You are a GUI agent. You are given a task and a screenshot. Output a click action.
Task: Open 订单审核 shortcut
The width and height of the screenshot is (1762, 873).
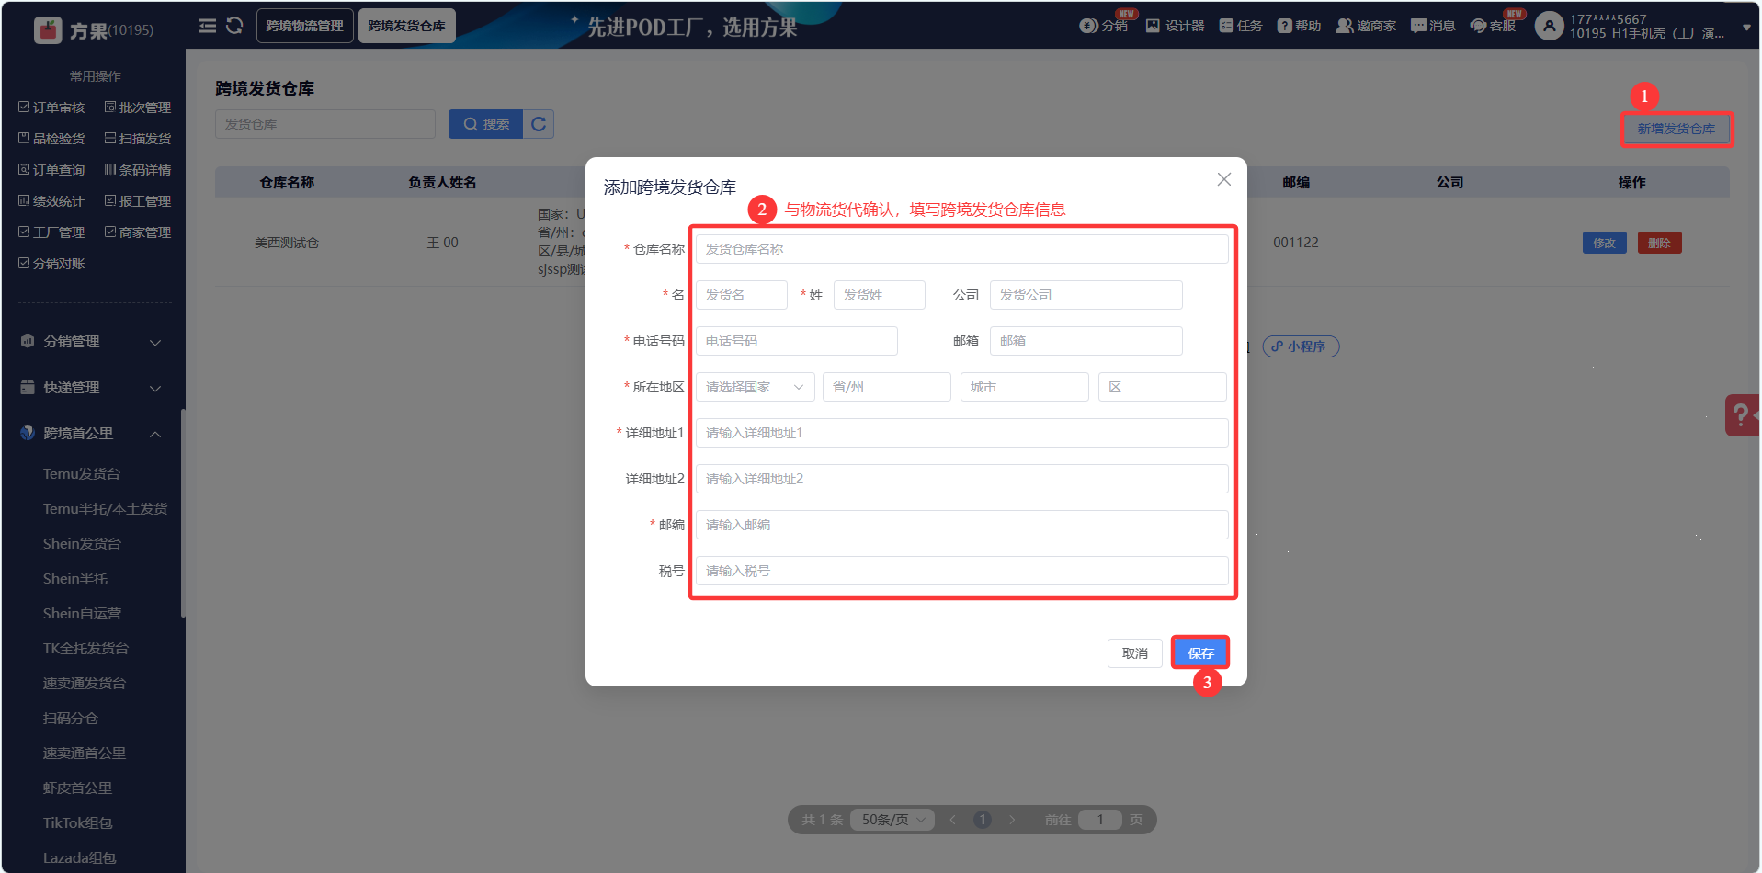click(51, 108)
